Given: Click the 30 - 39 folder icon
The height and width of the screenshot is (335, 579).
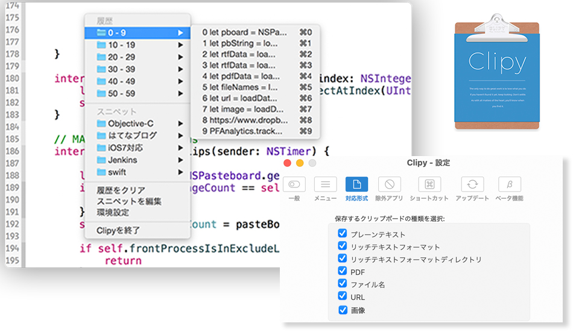Looking at the screenshot, I should (101, 69).
